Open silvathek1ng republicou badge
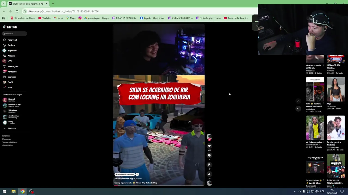348x195 pixels. click(x=125, y=174)
